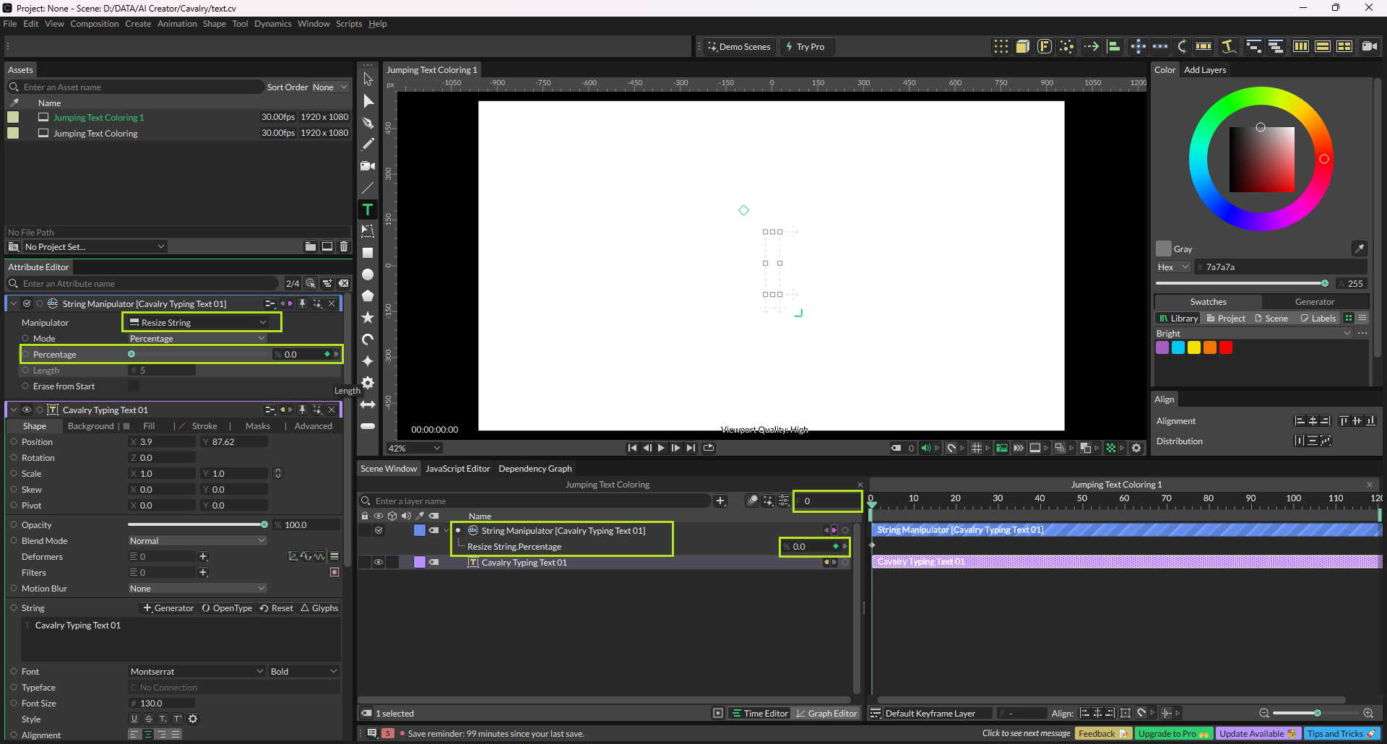1387x744 pixels.
Task: Toggle visibility of Cavalry Typing Text attribute
Action: click(x=27, y=410)
